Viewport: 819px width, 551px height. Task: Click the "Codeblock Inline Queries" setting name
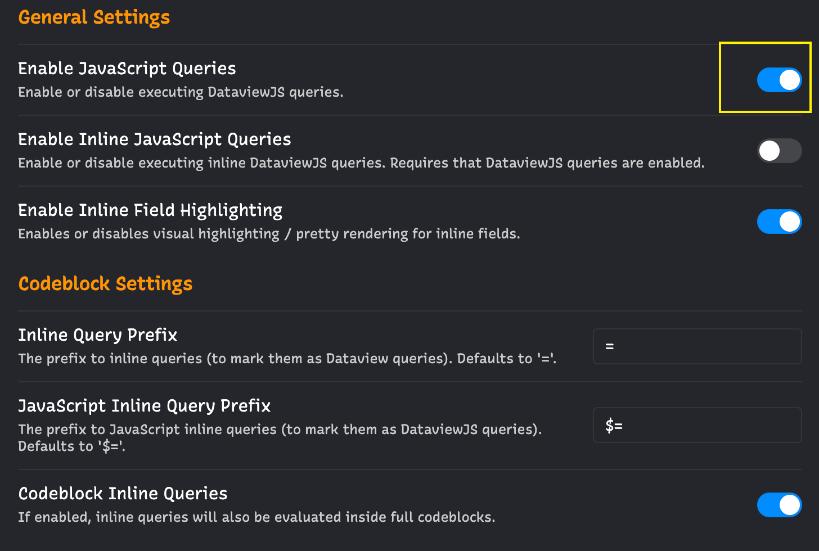point(123,494)
